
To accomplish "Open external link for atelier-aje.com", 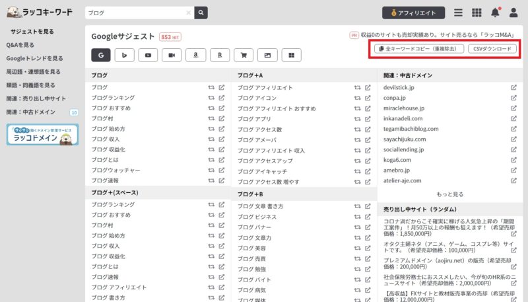I will tap(513, 180).
